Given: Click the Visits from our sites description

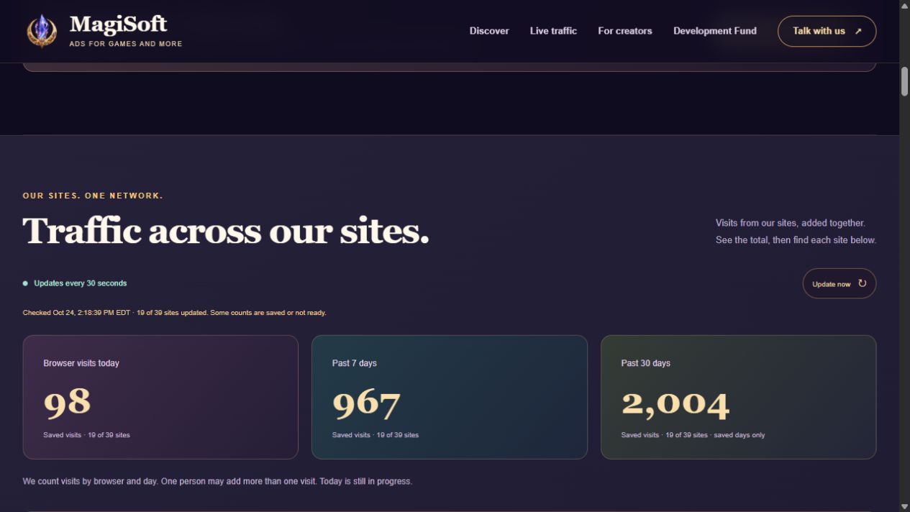Looking at the screenshot, I should click(x=796, y=232).
